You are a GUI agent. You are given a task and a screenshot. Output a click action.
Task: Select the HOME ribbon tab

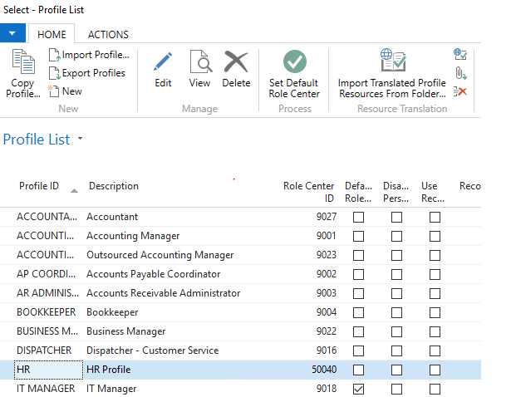coord(52,35)
